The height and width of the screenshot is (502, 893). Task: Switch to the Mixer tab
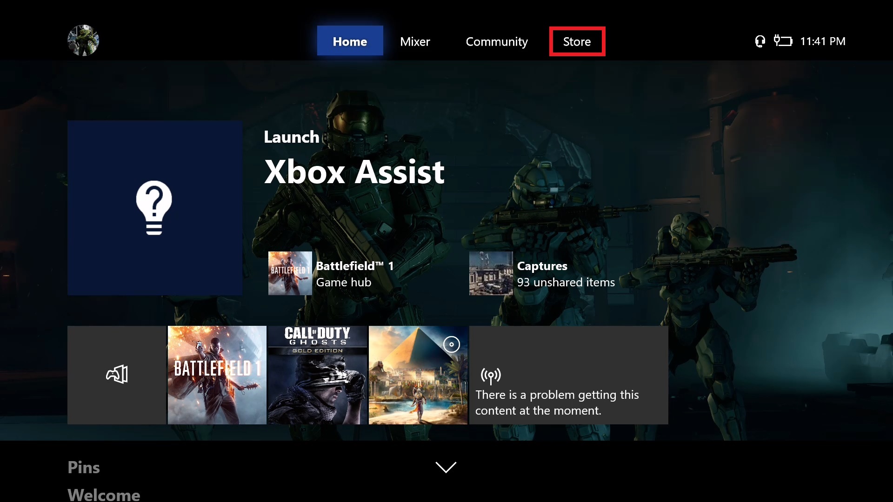[415, 41]
